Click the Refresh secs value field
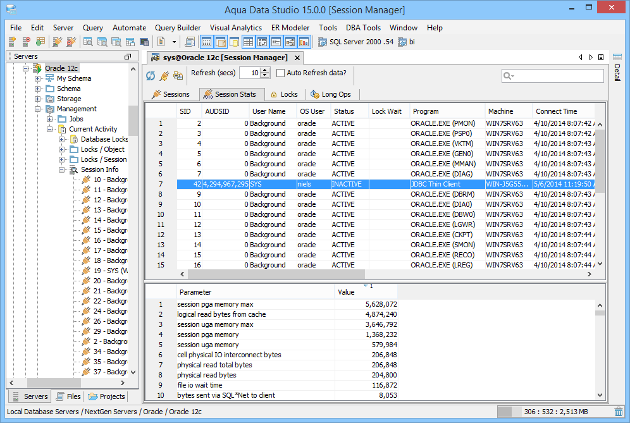Viewport: 630px width, 423px height. tap(250, 73)
